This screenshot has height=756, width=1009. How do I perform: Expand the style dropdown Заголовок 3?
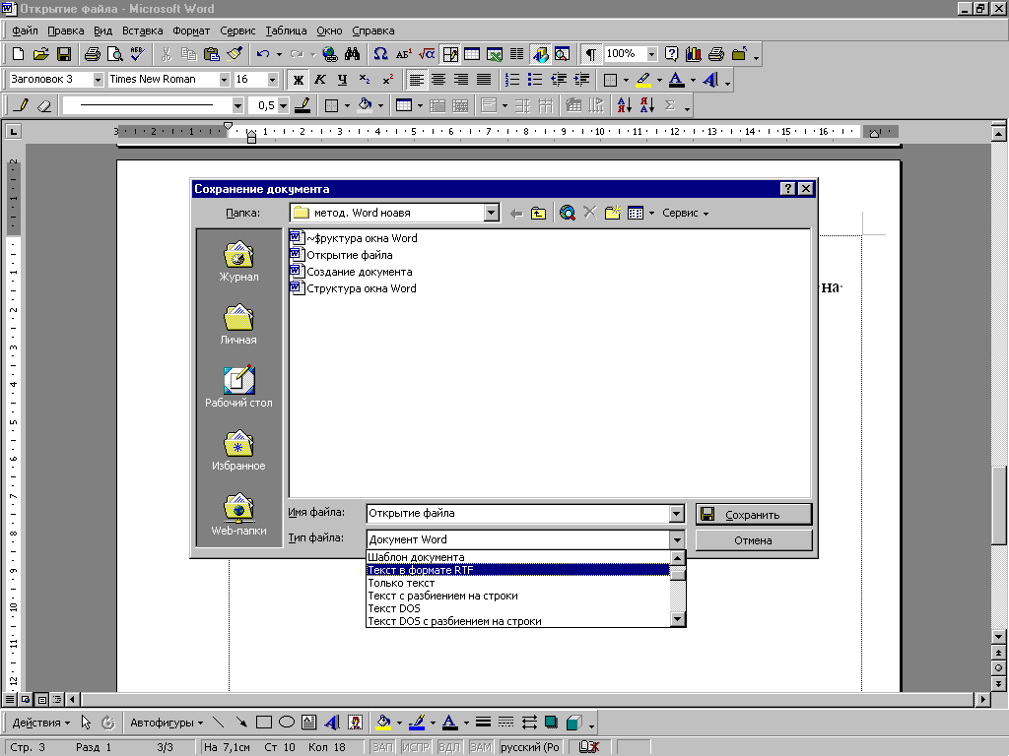(x=98, y=80)
